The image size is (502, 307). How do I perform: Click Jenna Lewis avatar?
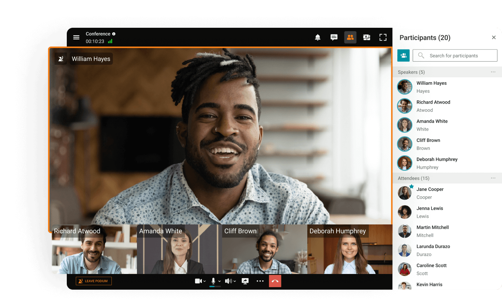(405, 212)
